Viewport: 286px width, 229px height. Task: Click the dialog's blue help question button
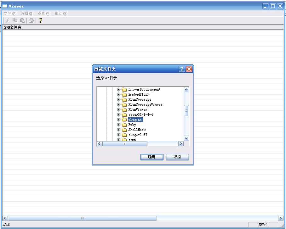pos(182,69)
